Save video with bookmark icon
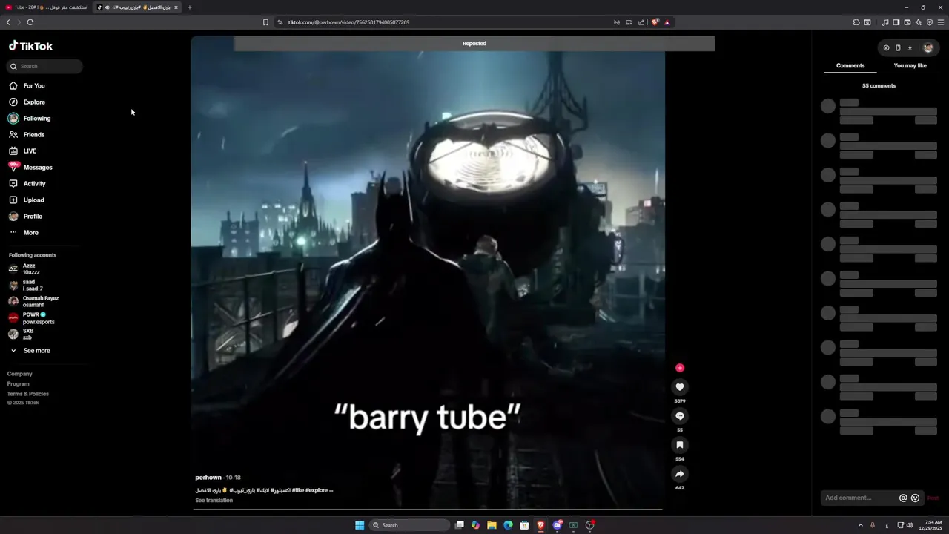The image size is (949, 534). tap(680, 445)
